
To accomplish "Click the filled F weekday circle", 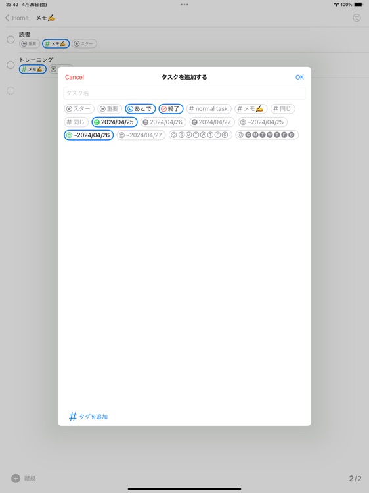I will (284, 135).
